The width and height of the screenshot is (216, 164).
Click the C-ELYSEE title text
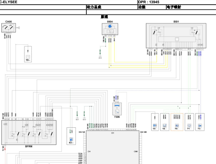pos(9,2)
